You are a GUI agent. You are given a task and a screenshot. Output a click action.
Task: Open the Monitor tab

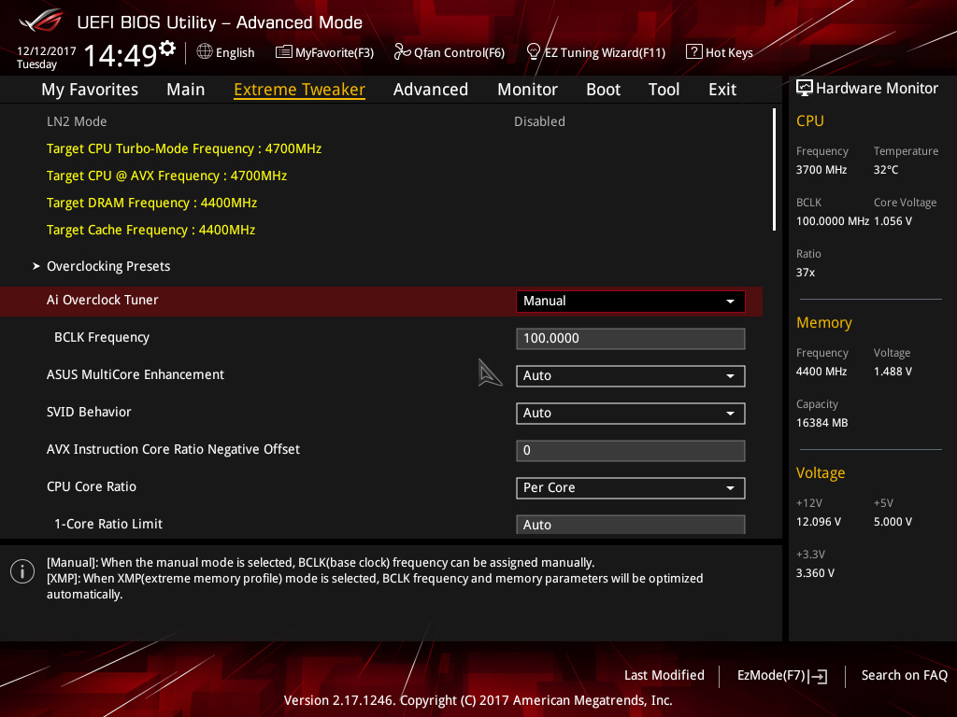click(527, 90)
